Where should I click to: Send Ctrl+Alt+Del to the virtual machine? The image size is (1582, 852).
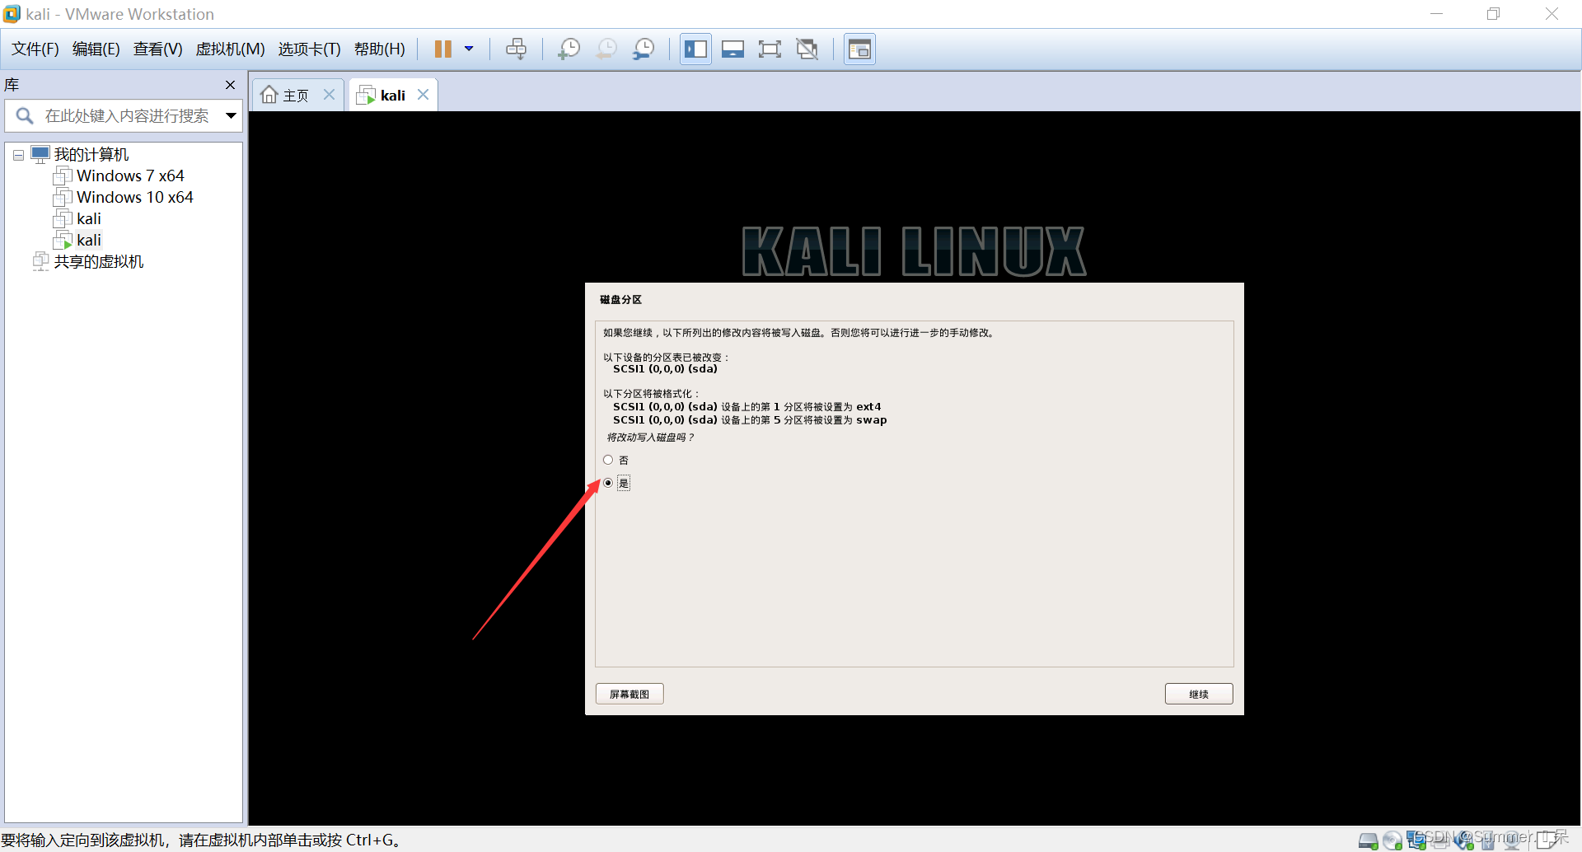[517, 49]
